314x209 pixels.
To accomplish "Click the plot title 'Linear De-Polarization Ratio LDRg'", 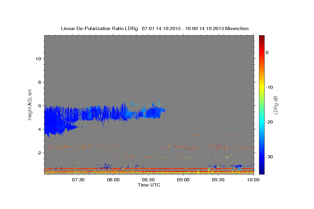I will 99,28.
